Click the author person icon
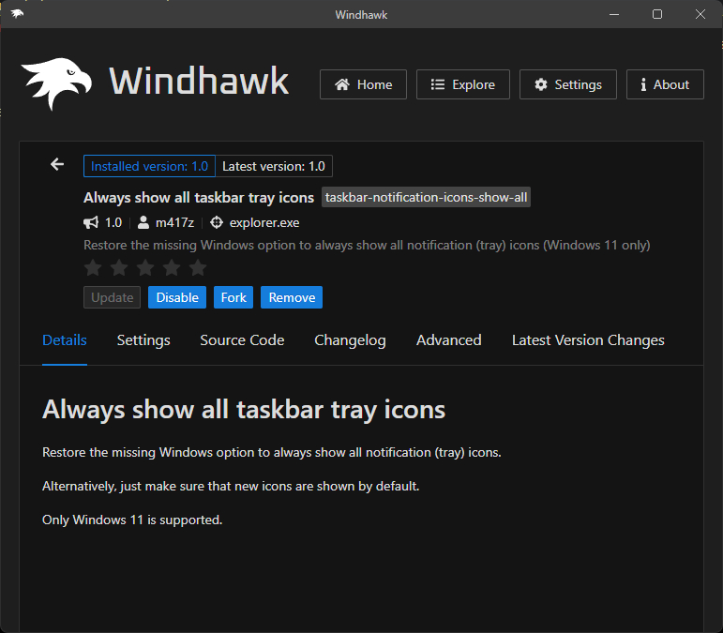 pyautogui.click(x=143, y=222)
